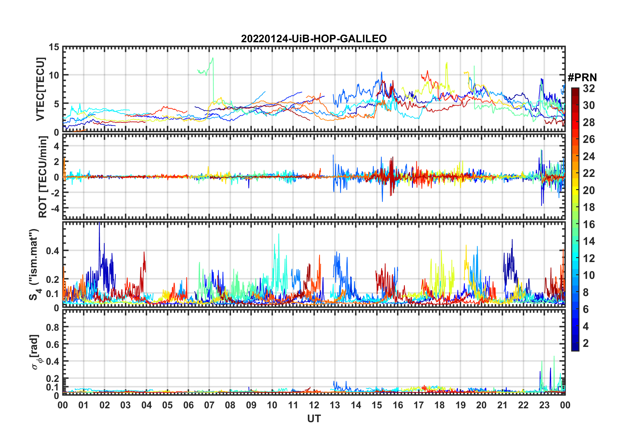Select UT hour label 11 on x-axis
This screenshot has width=628, height=439.
pyautogui.click(x=293, y=405)
